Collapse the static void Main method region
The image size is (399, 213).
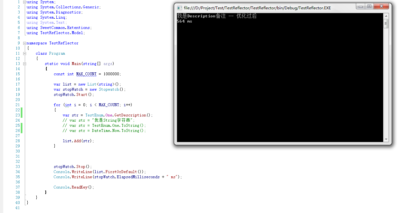[25, 64]
